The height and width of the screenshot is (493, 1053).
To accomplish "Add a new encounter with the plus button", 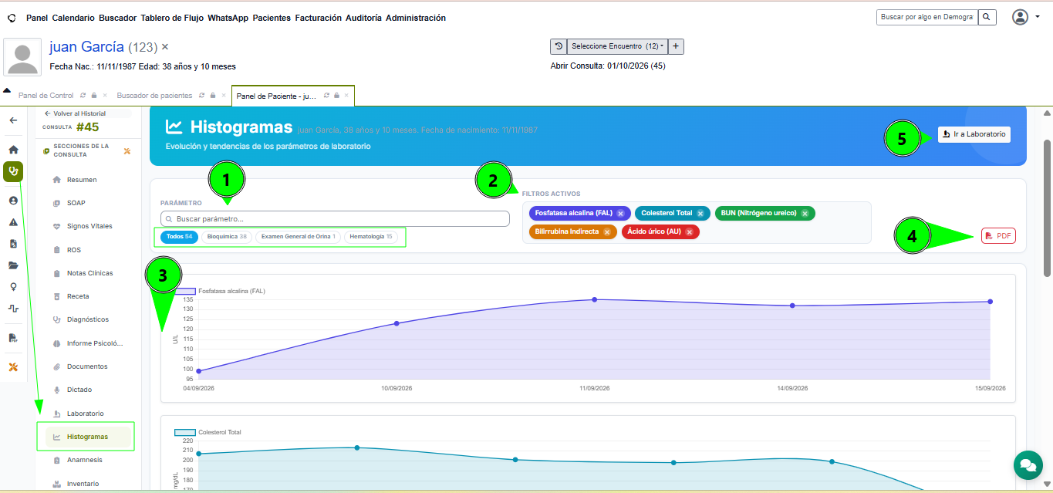I will pos(676,46).
